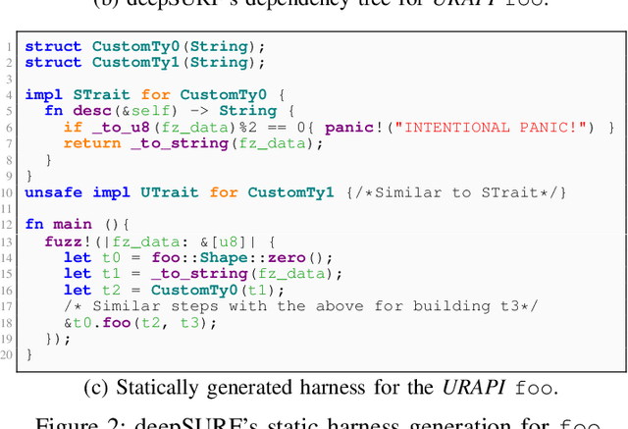628x429 pixels.
Task: Click the 'Similar steps with the above' comment
Action: click(301, 306)
